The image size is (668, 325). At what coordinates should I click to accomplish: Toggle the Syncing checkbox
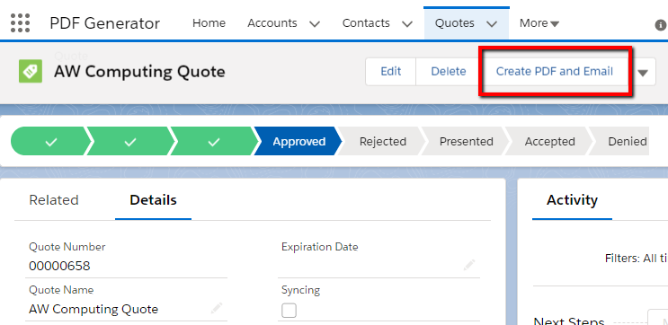tap(289, 310)
